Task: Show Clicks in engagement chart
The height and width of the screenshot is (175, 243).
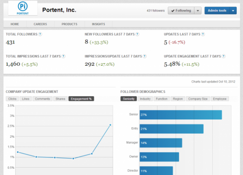Action: click(x=13, y=99)
